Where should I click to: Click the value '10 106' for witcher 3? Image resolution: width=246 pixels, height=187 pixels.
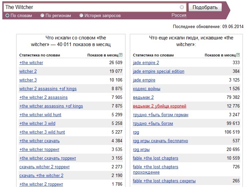click(116, 80)
